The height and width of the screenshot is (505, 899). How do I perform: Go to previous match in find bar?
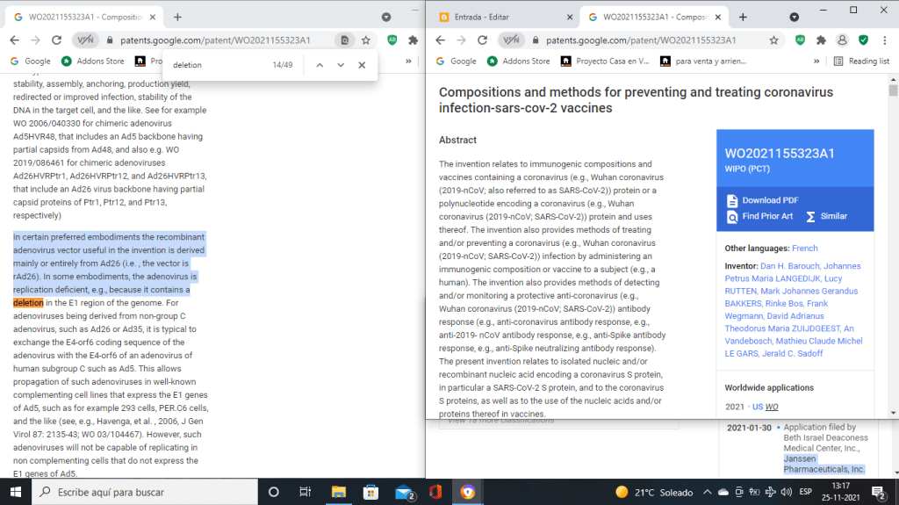click(x=320, y=65)
